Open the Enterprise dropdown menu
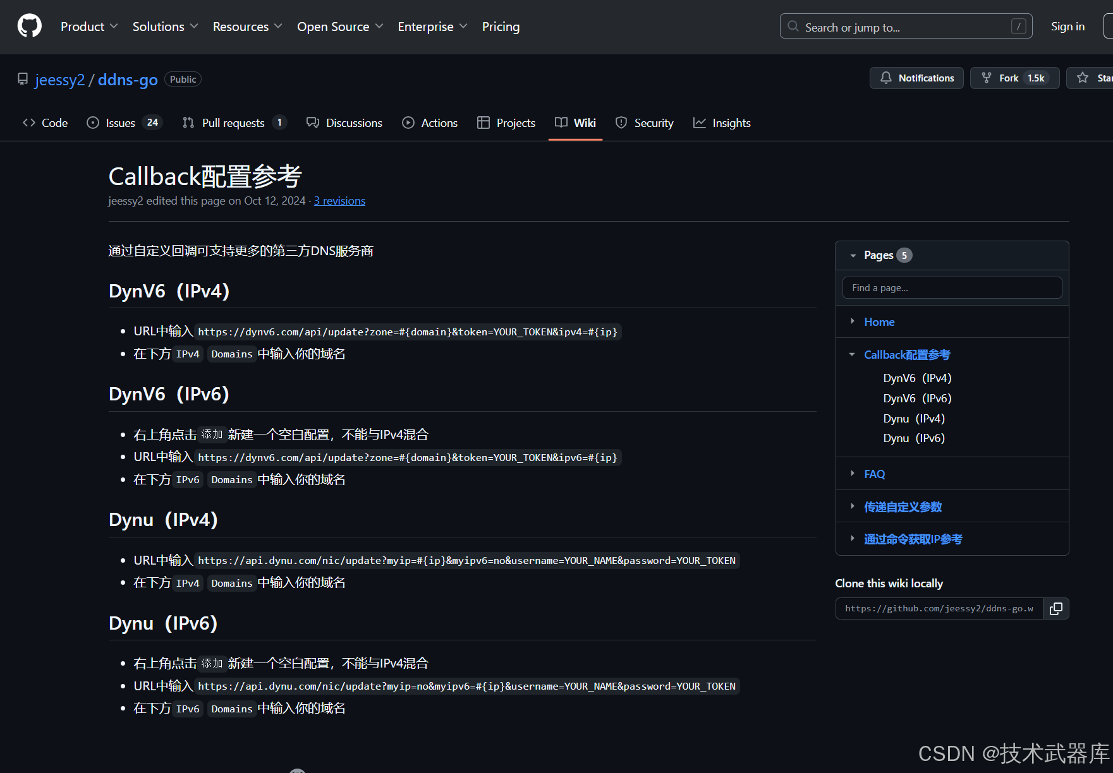This screenshot has width=1113, height=773. pyautogui.click(x=432, y=27)
